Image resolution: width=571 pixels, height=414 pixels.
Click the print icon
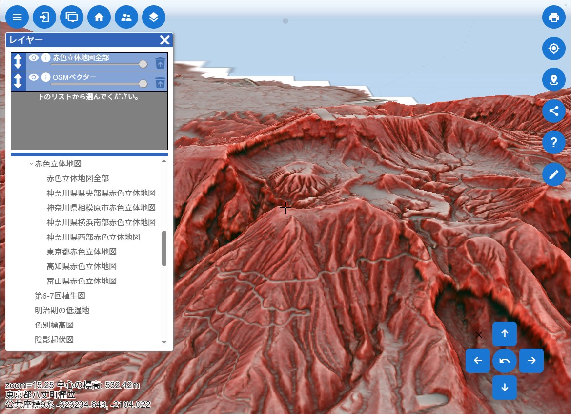click(553, 17)
